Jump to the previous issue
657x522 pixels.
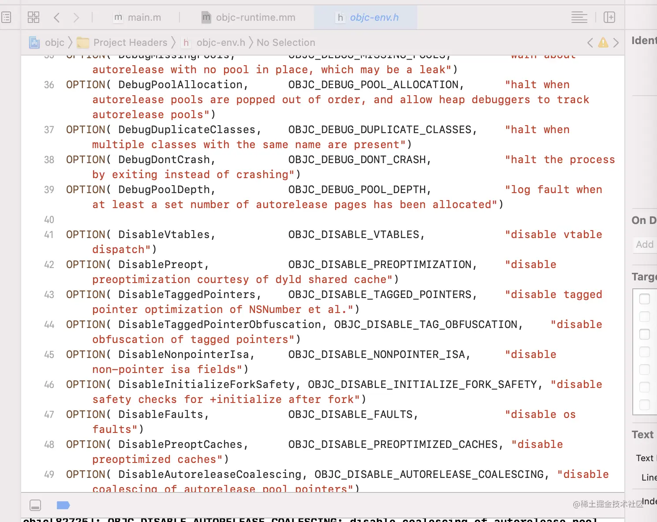pos(590,43)
